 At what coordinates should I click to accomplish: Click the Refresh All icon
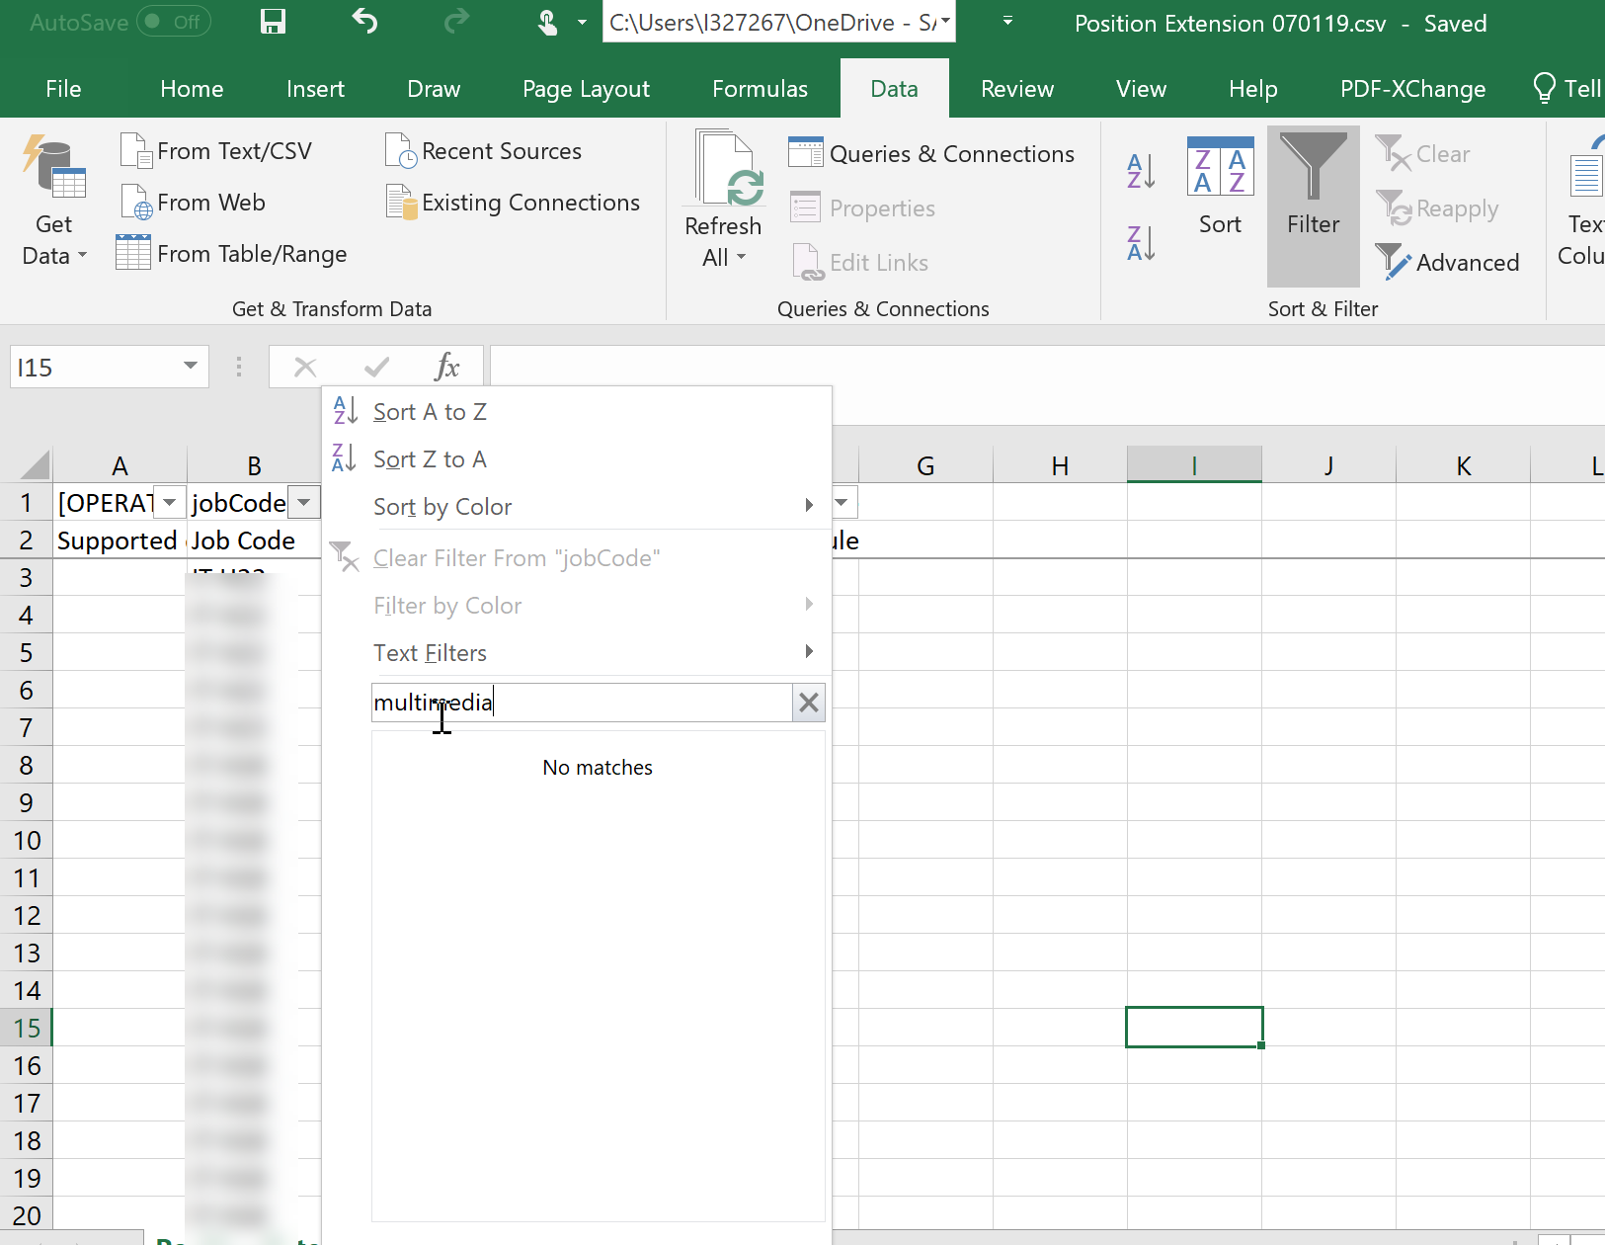pos(729,168)
